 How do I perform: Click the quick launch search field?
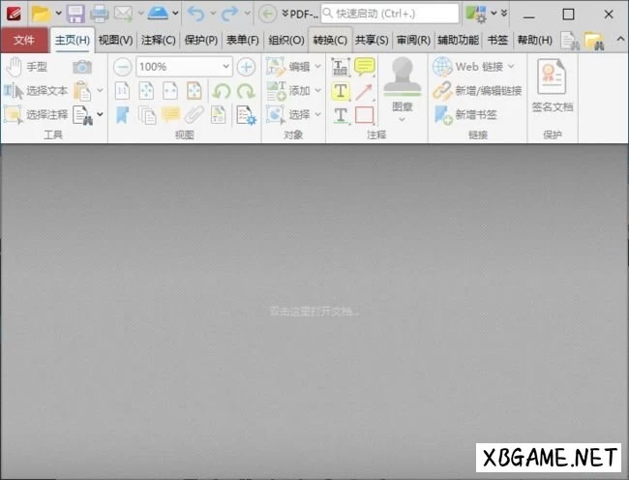point(389,14)
